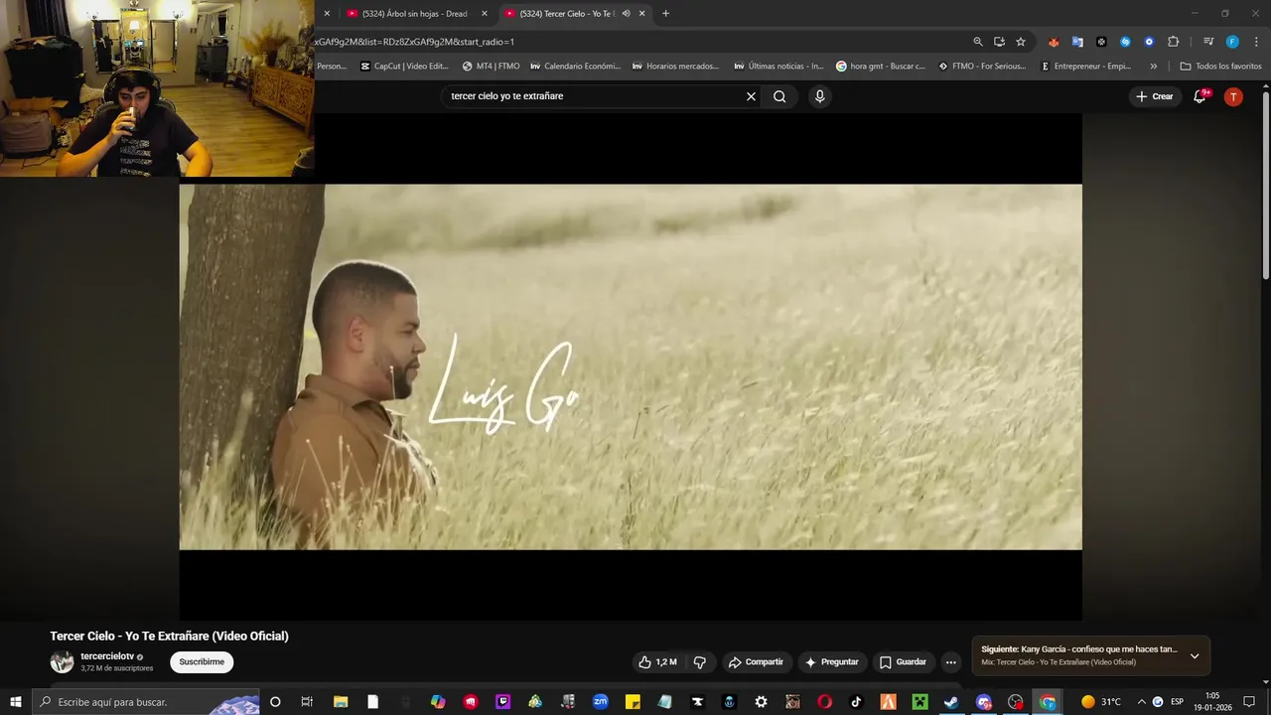Click the Guardar save button
The image size is (1271, 715).
(903, 662)
